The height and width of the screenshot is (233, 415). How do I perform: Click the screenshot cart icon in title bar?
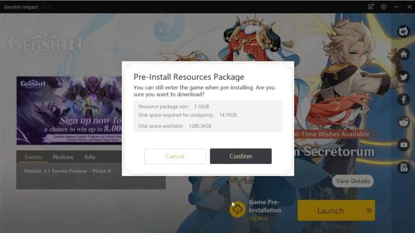pyautogui.click(x=371, y=7)
